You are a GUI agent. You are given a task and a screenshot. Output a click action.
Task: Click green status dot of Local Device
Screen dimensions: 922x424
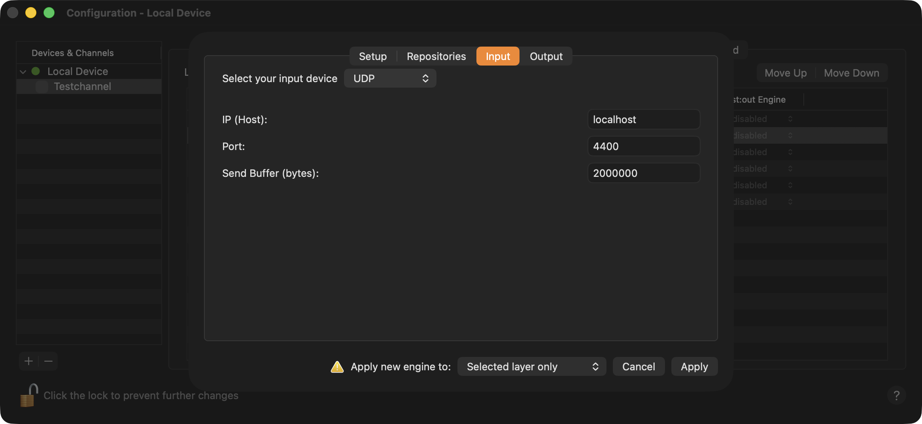coord(36,71)
